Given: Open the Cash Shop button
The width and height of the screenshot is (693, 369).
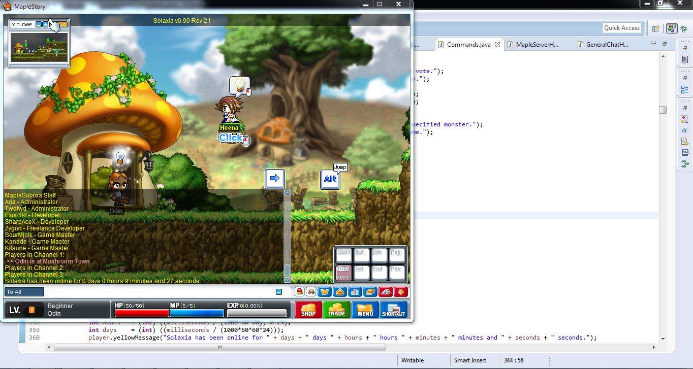Looking at the screenshot, I should (x=308, y=310).
